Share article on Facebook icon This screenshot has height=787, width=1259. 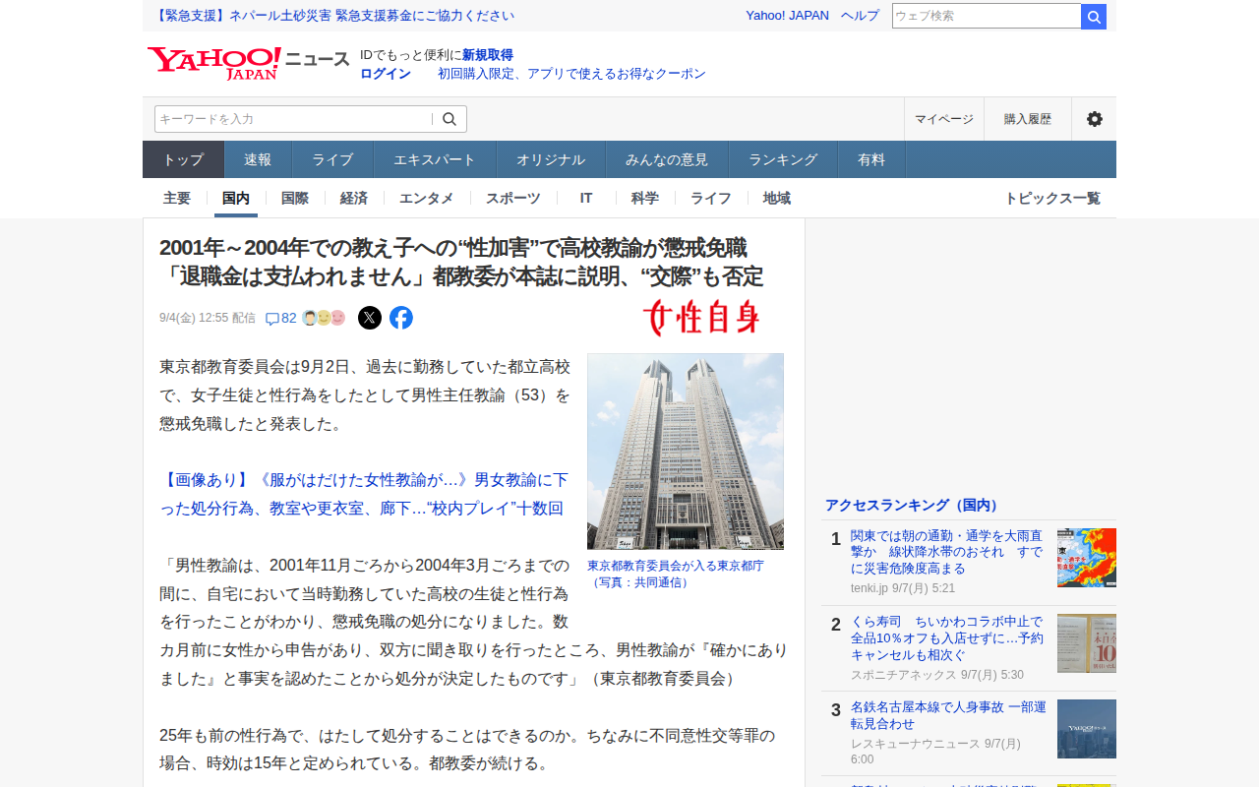[x=401, y=318]
